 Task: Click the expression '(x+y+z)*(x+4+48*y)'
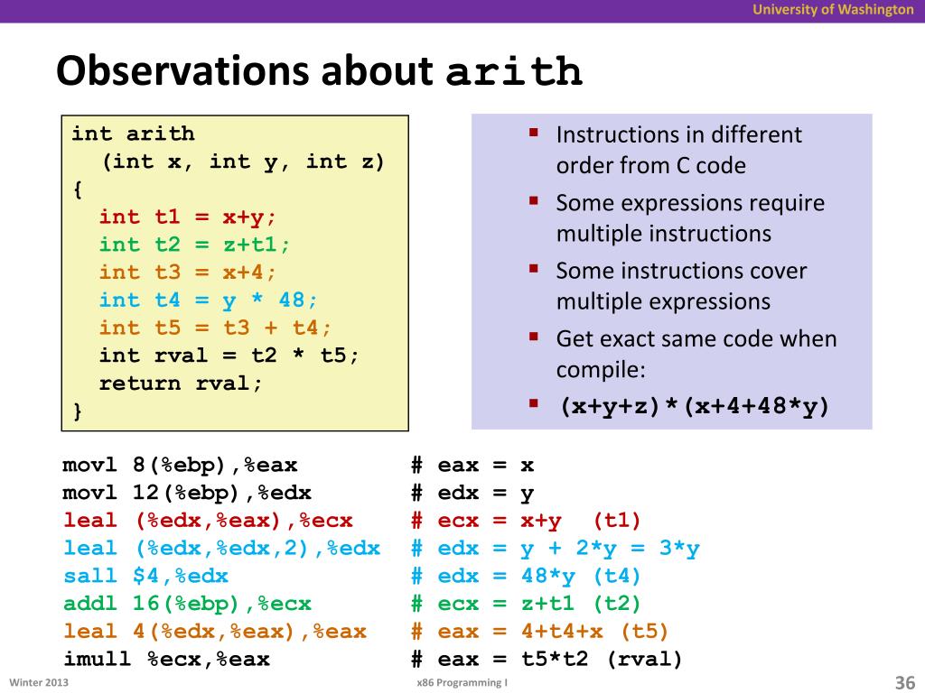(695, 406)
